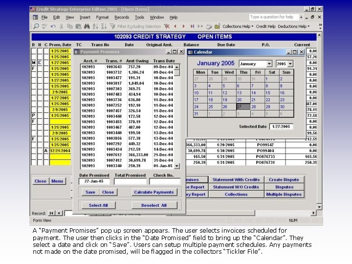Click the Paste clipboard icon
Image resolution: width=352 pixels, height=264 pixels.
coord(78,26)
